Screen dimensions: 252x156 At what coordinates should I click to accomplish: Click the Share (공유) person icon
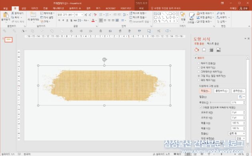tap(241, 8)
